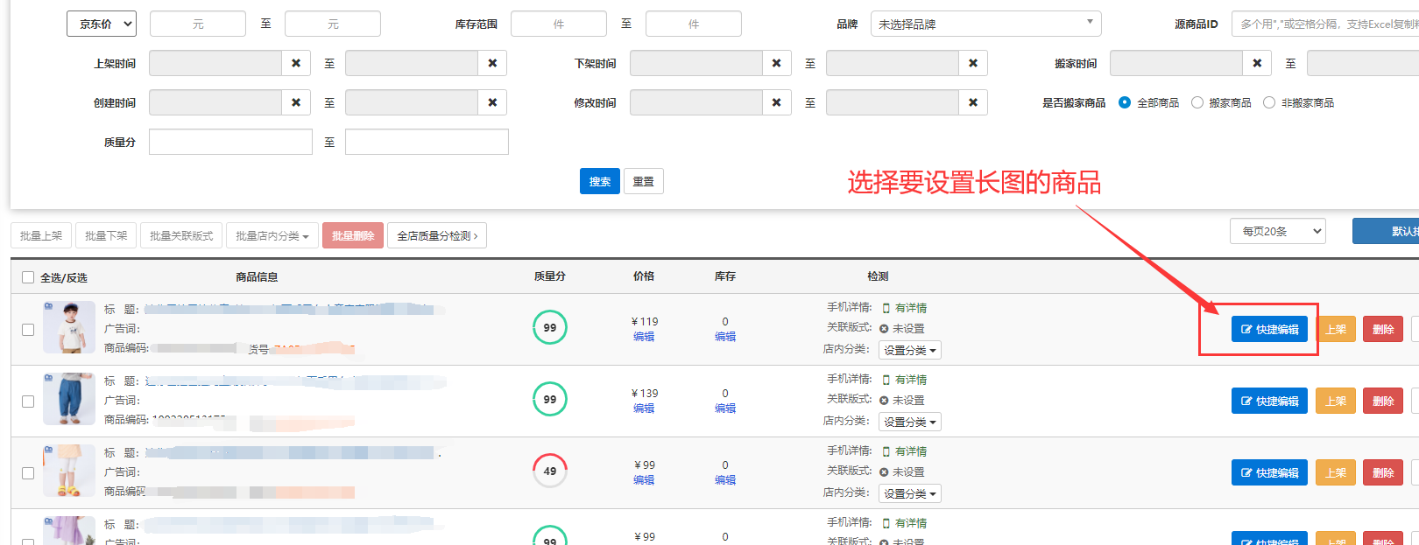Select the 搬家商品 radio button
The image size is (1419, 545).
pyautogui.click(x=1197, y=102)
